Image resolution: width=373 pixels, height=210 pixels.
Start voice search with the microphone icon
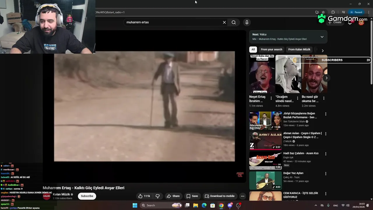point(247,22)
